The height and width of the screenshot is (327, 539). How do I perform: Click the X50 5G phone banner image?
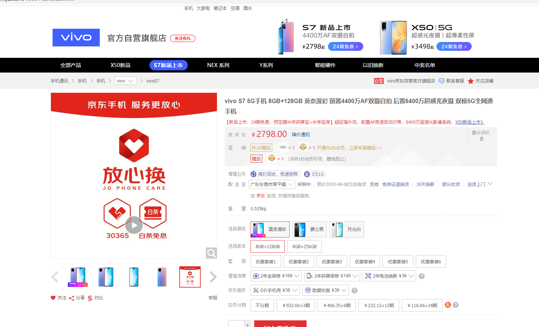tap(394, 38)
